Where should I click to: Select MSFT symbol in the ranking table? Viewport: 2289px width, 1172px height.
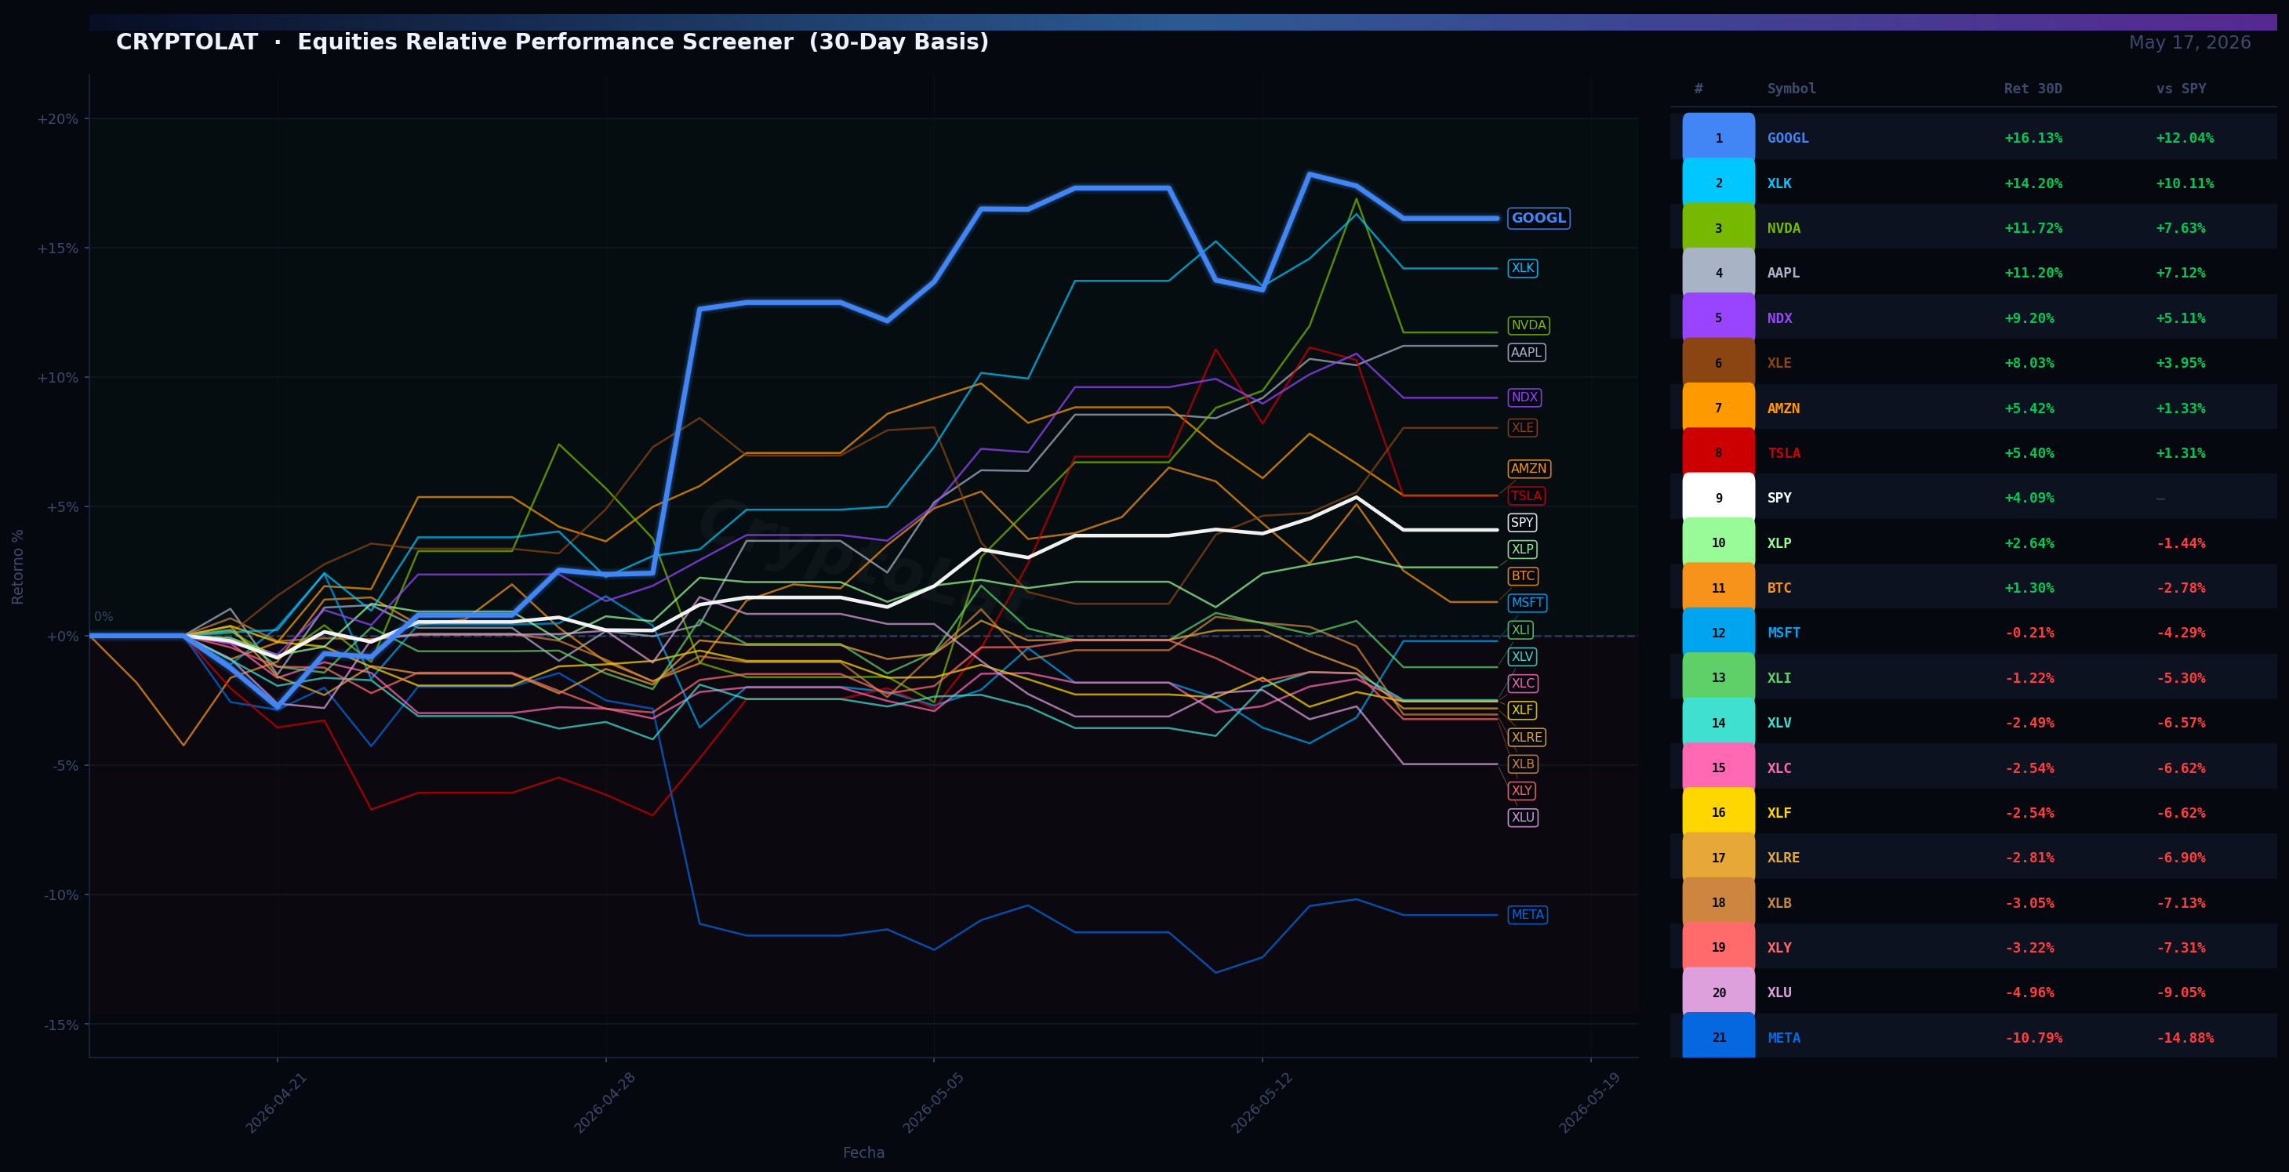coord(1783,633)
